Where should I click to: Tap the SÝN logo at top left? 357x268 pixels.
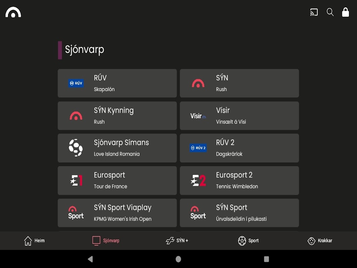(x=13, y=12)
